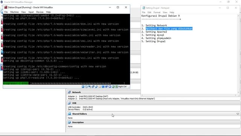Click the green Progress indicator in terminal
Viewport: 241px width, 136px height.
click(x=16, y=83)
